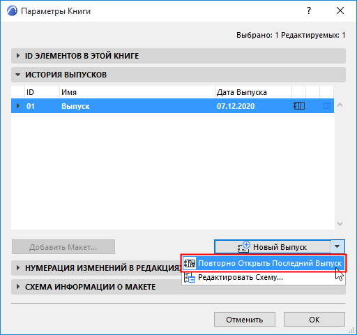The image size is (357, 335).
Task: Open the Новый Выпуск dropdown arrow
Action: point(337,246)
